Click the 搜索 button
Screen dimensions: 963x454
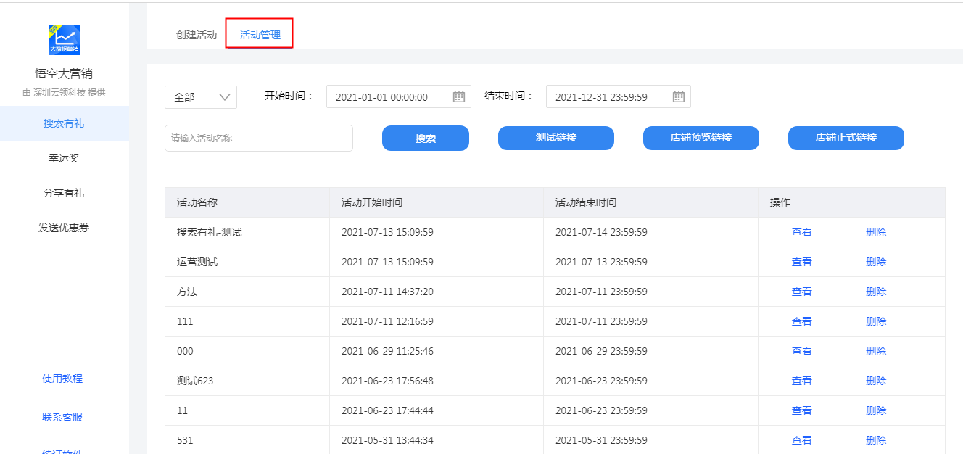coord(426,139)
